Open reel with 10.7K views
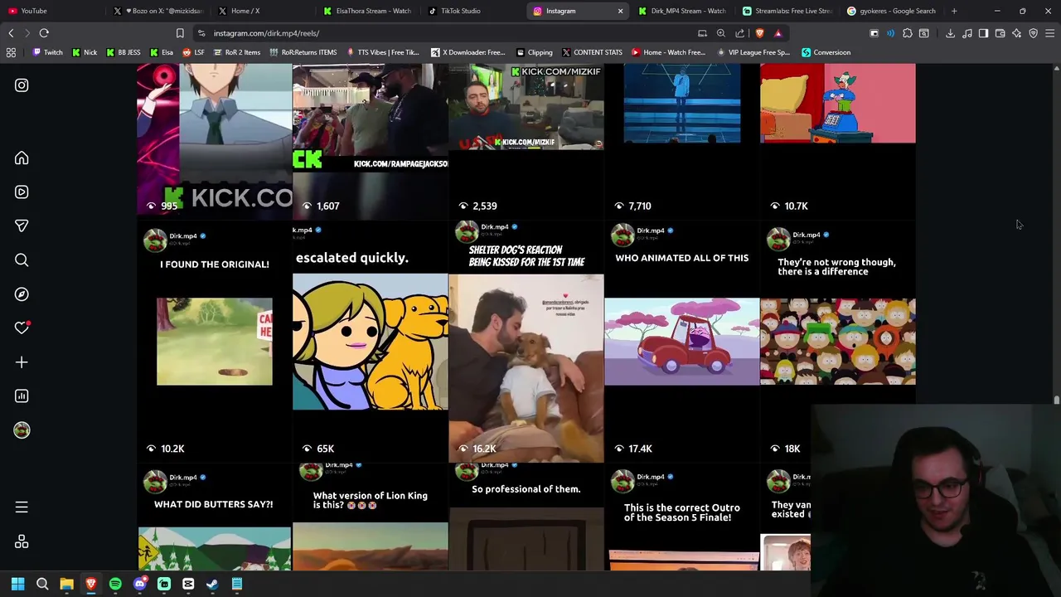1061x597 pixels. (x=837, y=141)
